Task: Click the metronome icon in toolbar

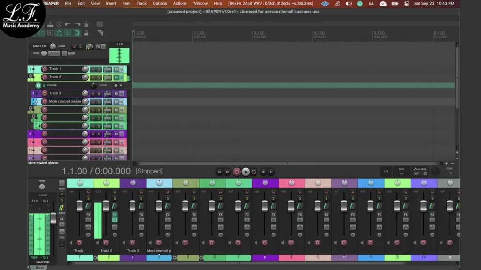Action: pos(86,24)
